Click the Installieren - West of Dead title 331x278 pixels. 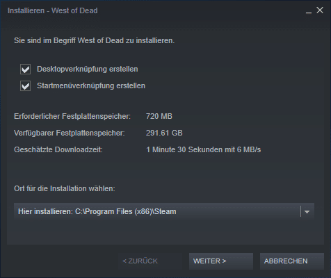coord(52,10)
